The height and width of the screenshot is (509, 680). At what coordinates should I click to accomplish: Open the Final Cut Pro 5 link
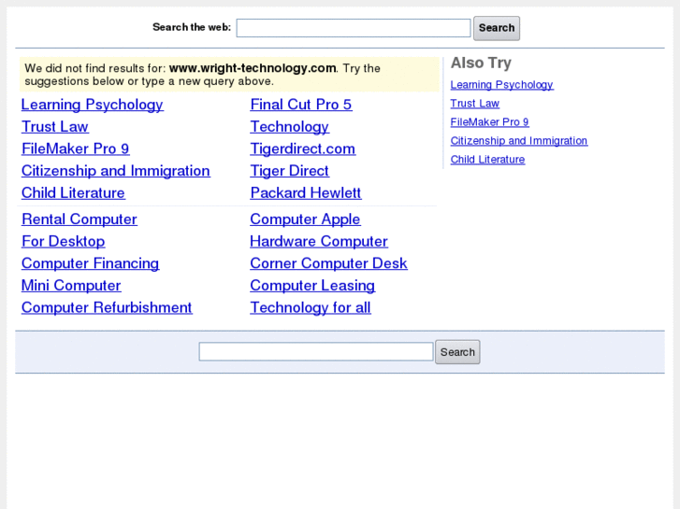[x=301, y=105]
